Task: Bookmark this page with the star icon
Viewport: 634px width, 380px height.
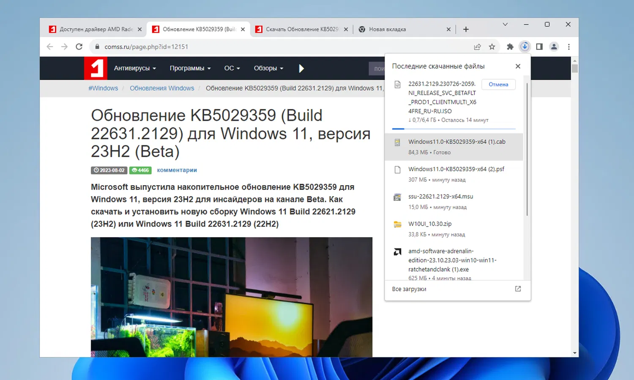Action: [492, 47]
